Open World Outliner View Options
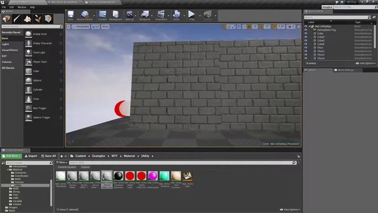The image size is (378, 213). coord(366,63)
